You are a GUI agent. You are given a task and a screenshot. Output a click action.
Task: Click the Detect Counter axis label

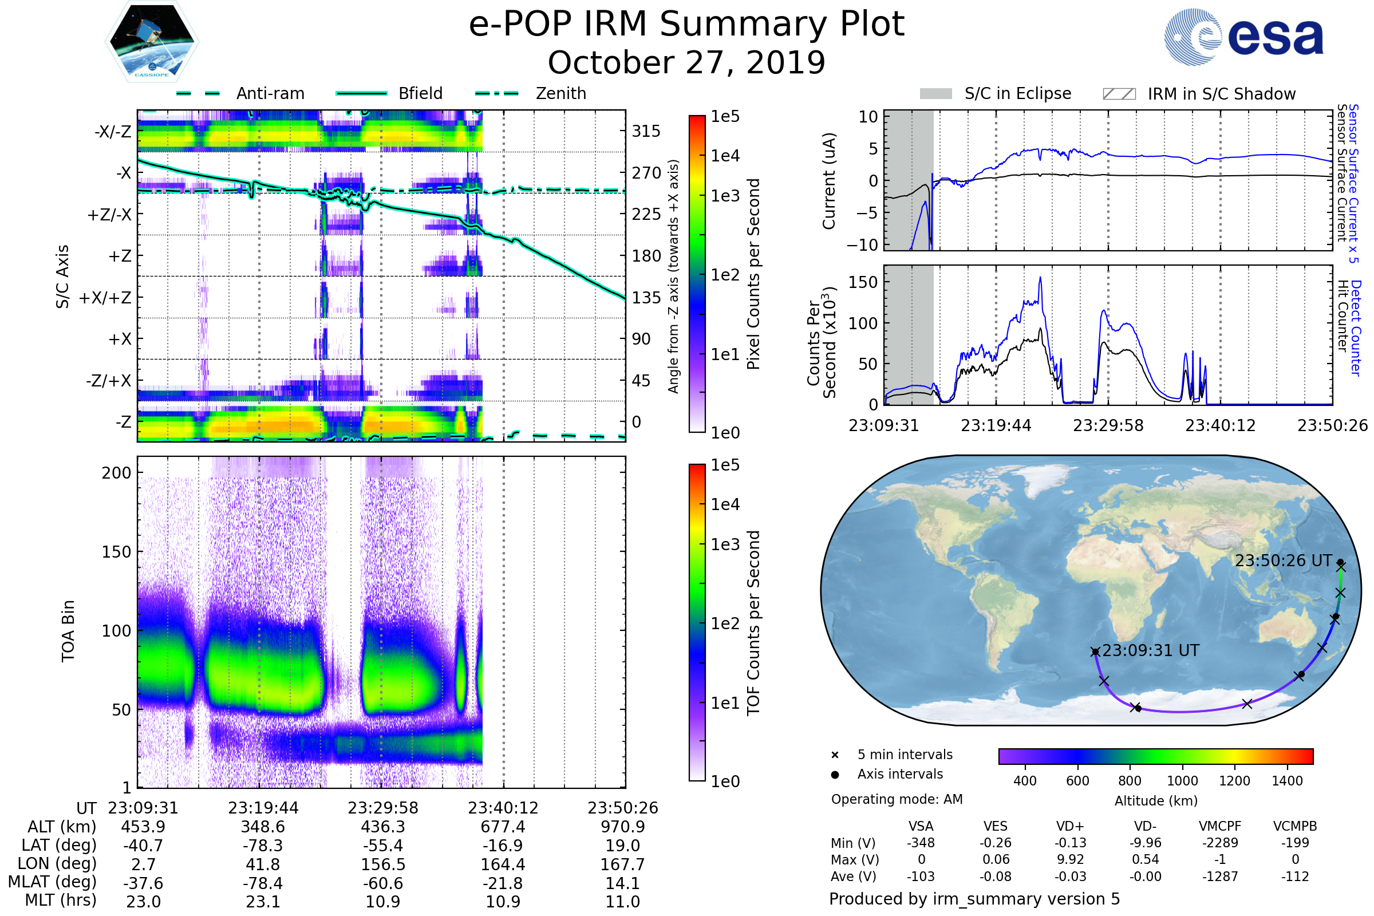pos(1356,328)
